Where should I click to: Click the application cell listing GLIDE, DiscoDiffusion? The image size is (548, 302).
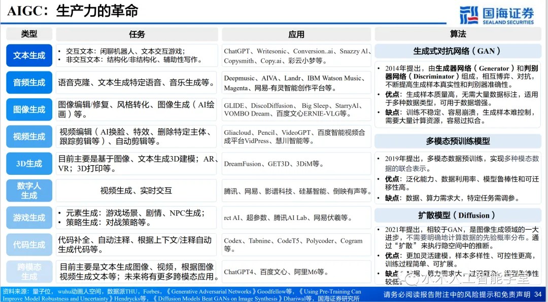pos(296,109)
